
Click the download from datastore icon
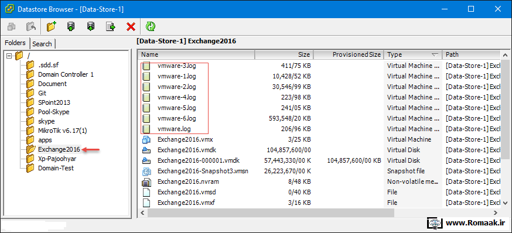click(x=91, y=26)
